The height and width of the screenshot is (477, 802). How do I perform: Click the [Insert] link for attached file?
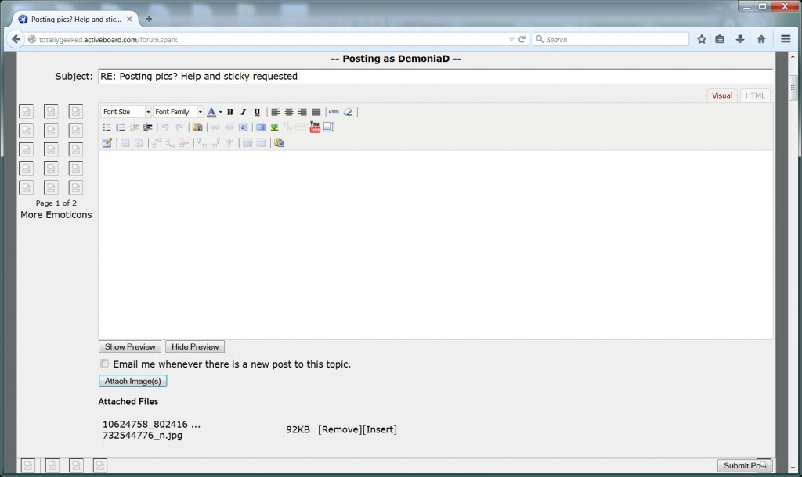[380, 429]
